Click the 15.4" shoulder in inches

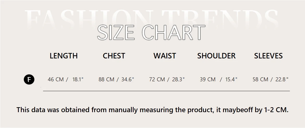tap(231, 79)
